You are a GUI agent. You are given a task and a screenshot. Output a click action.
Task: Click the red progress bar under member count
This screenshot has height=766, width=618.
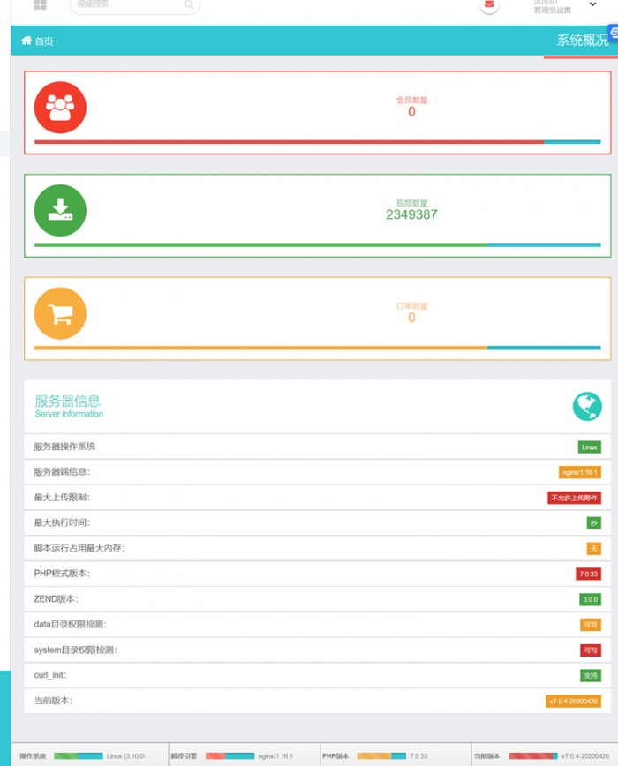tap(288, 141)
